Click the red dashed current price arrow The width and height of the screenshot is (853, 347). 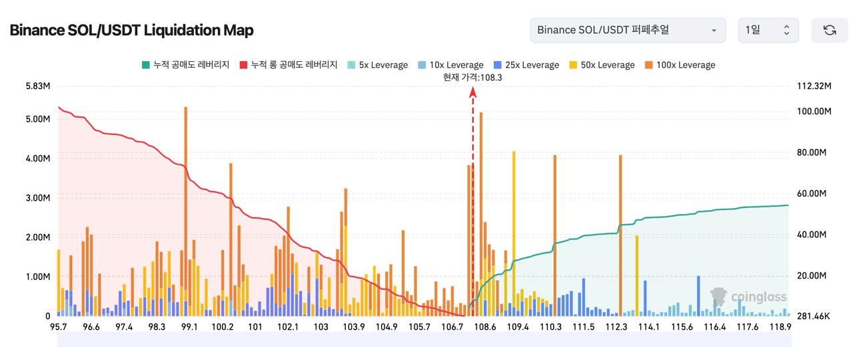[x=472, y=199]
